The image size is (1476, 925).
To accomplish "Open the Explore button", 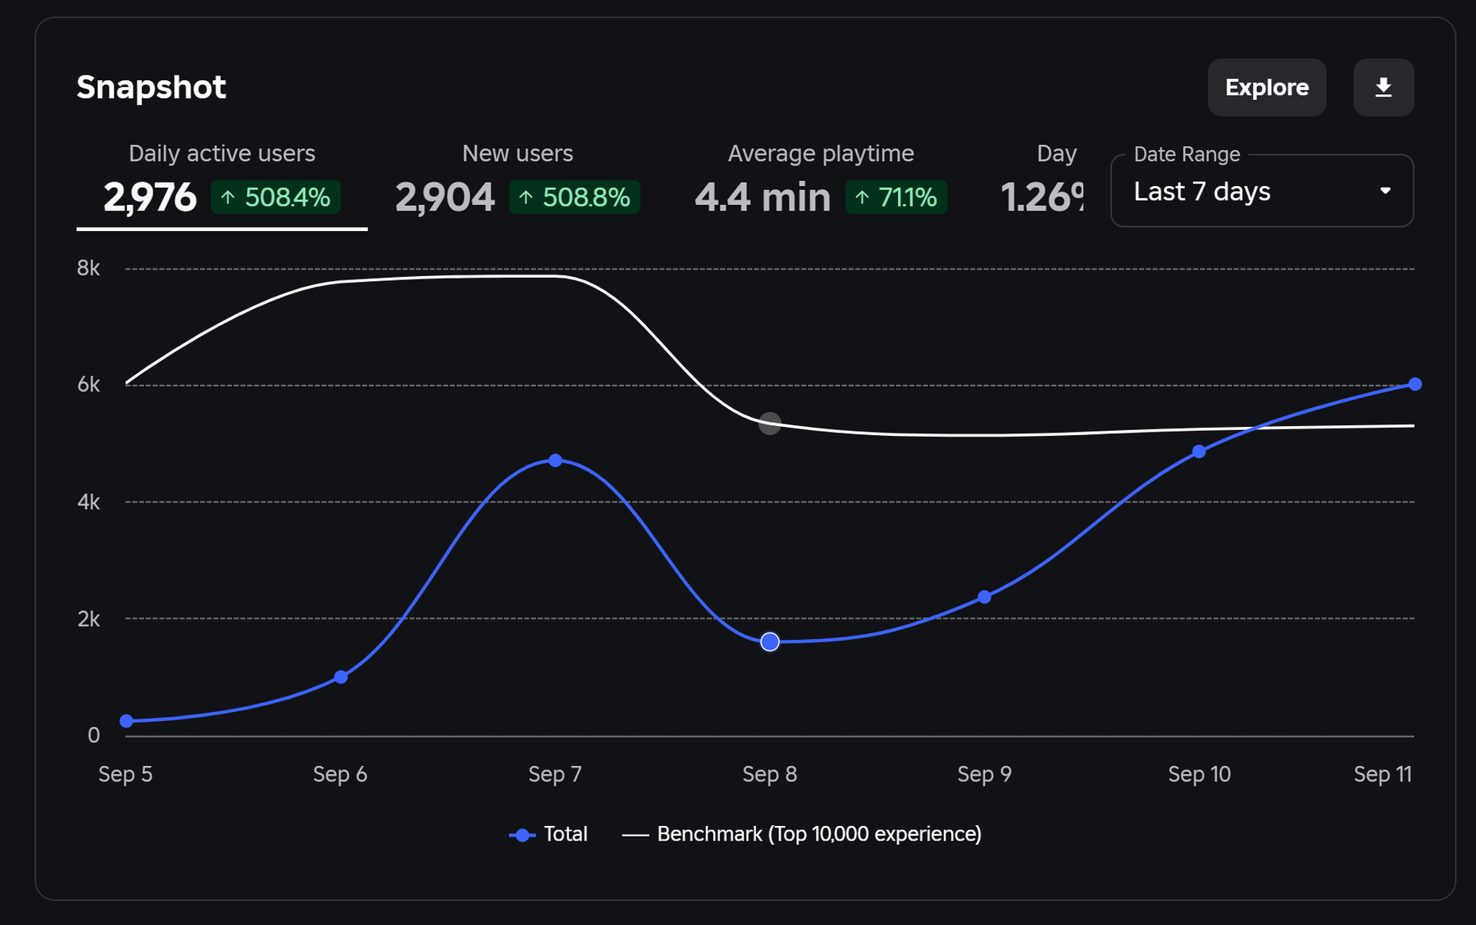I will [1266, 88].
